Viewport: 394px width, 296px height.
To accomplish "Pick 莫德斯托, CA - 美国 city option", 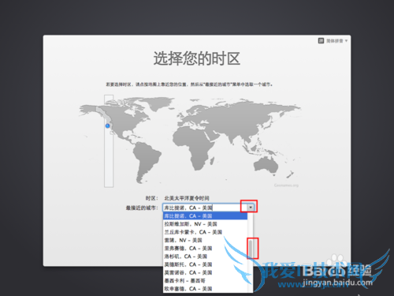I will point(205,264).
